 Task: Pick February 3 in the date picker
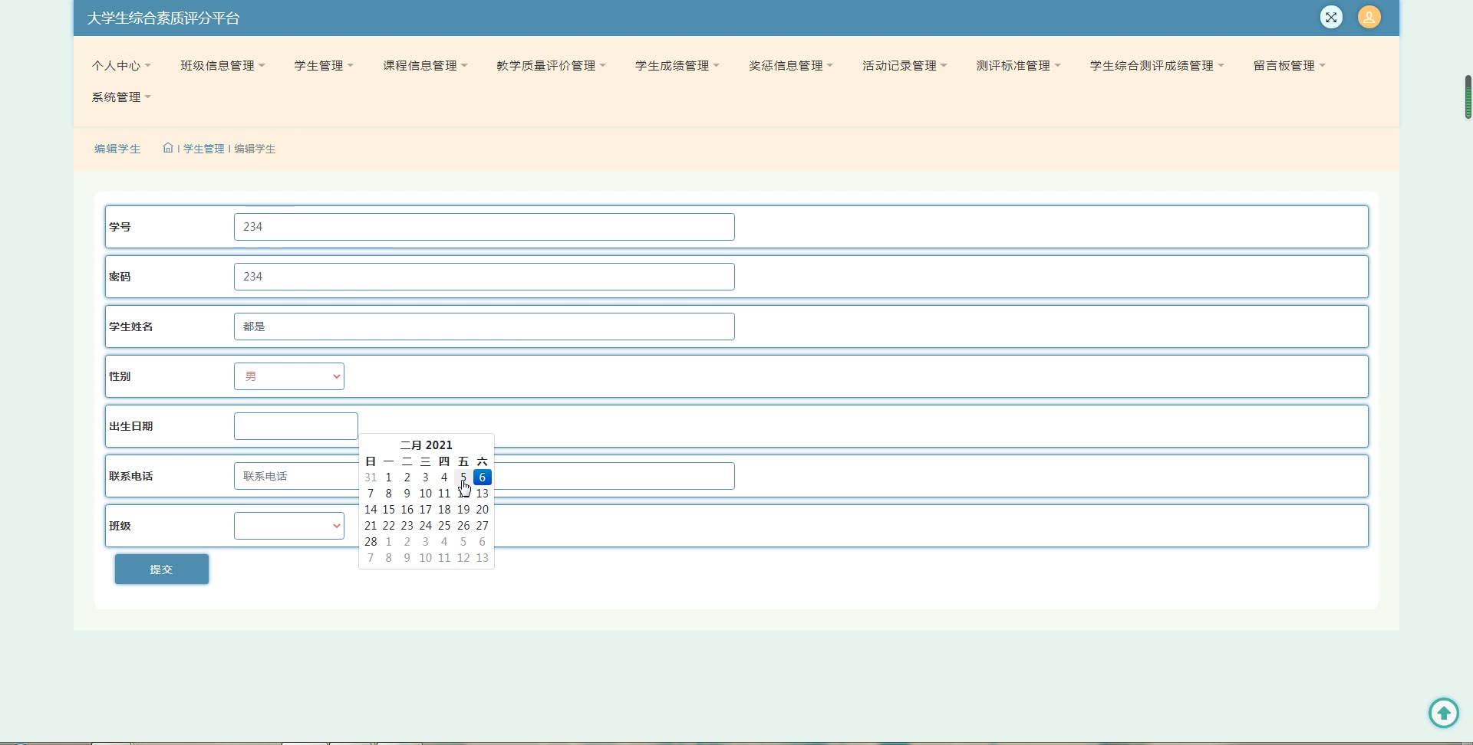point(425,477)
